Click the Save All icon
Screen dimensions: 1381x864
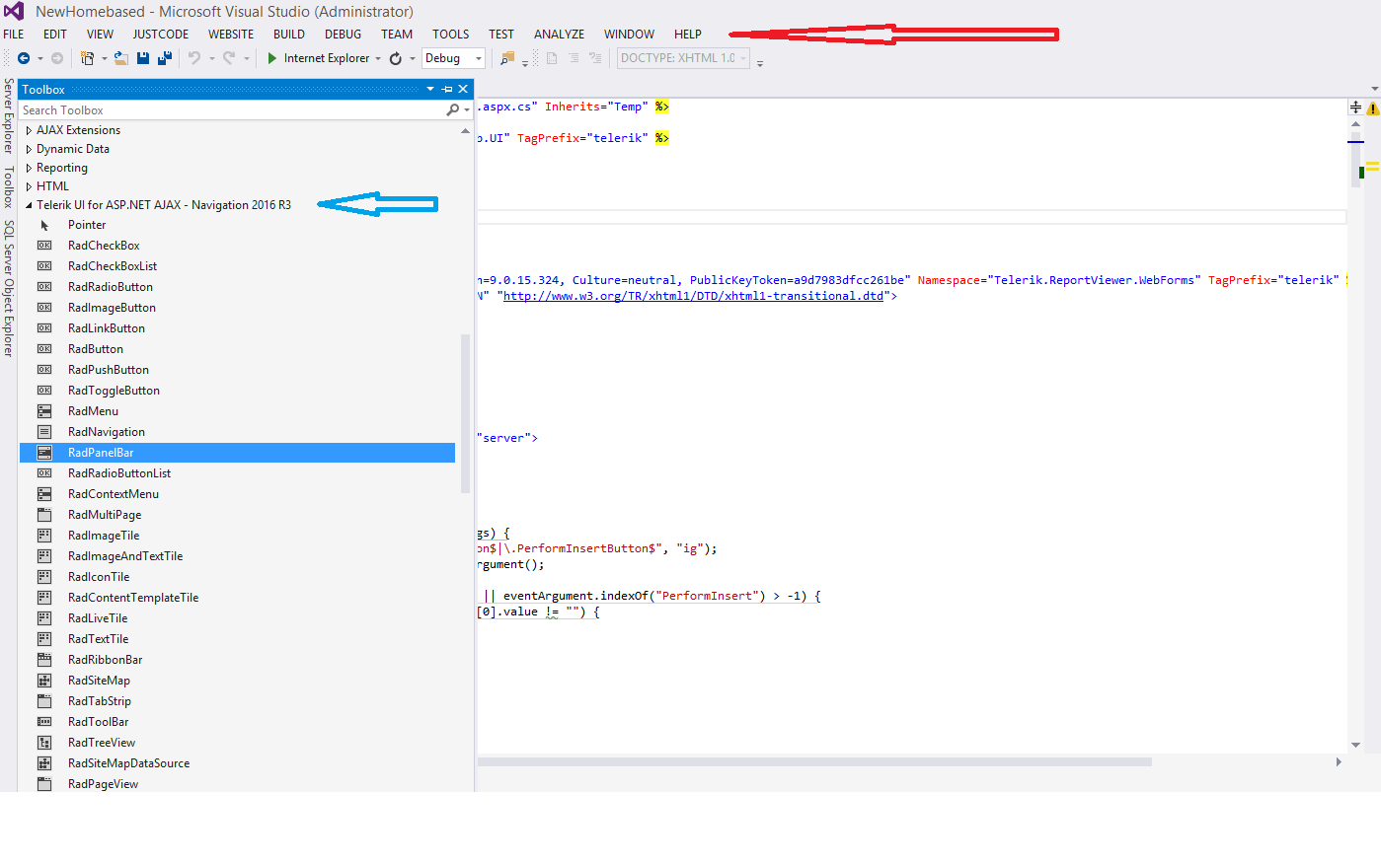[165, 58]
